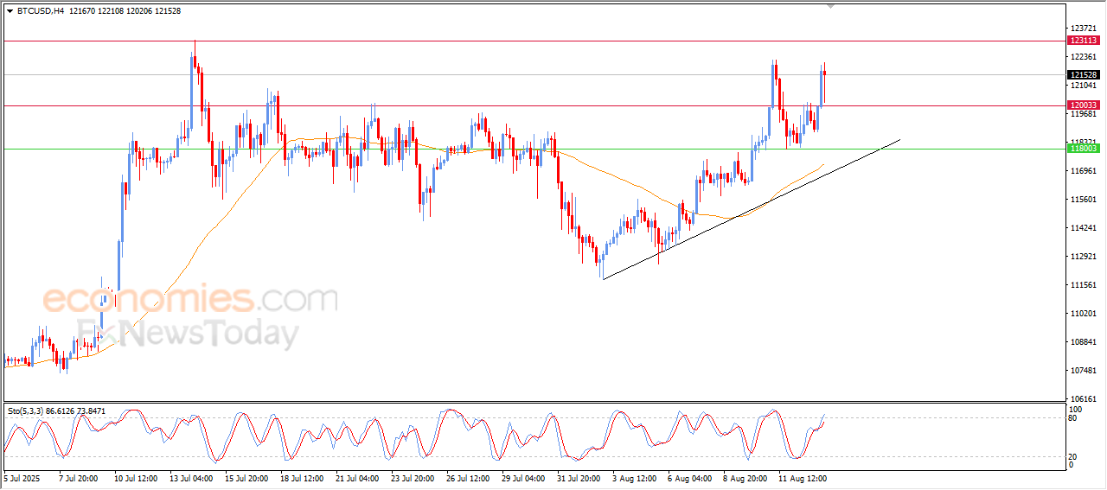Viewport: 1107px width, 490px height.
Task: Click the 31 Jul 20:00 time label
Action: point(579,478)
